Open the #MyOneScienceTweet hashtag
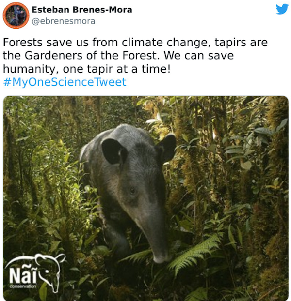This screenshot has height=301, width=291. tap(65, 82)
